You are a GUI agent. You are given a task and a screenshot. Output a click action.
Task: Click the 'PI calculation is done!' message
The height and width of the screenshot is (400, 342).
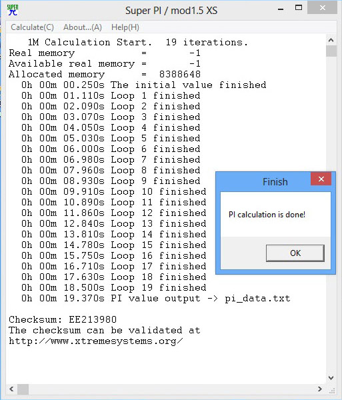[267, 215]
